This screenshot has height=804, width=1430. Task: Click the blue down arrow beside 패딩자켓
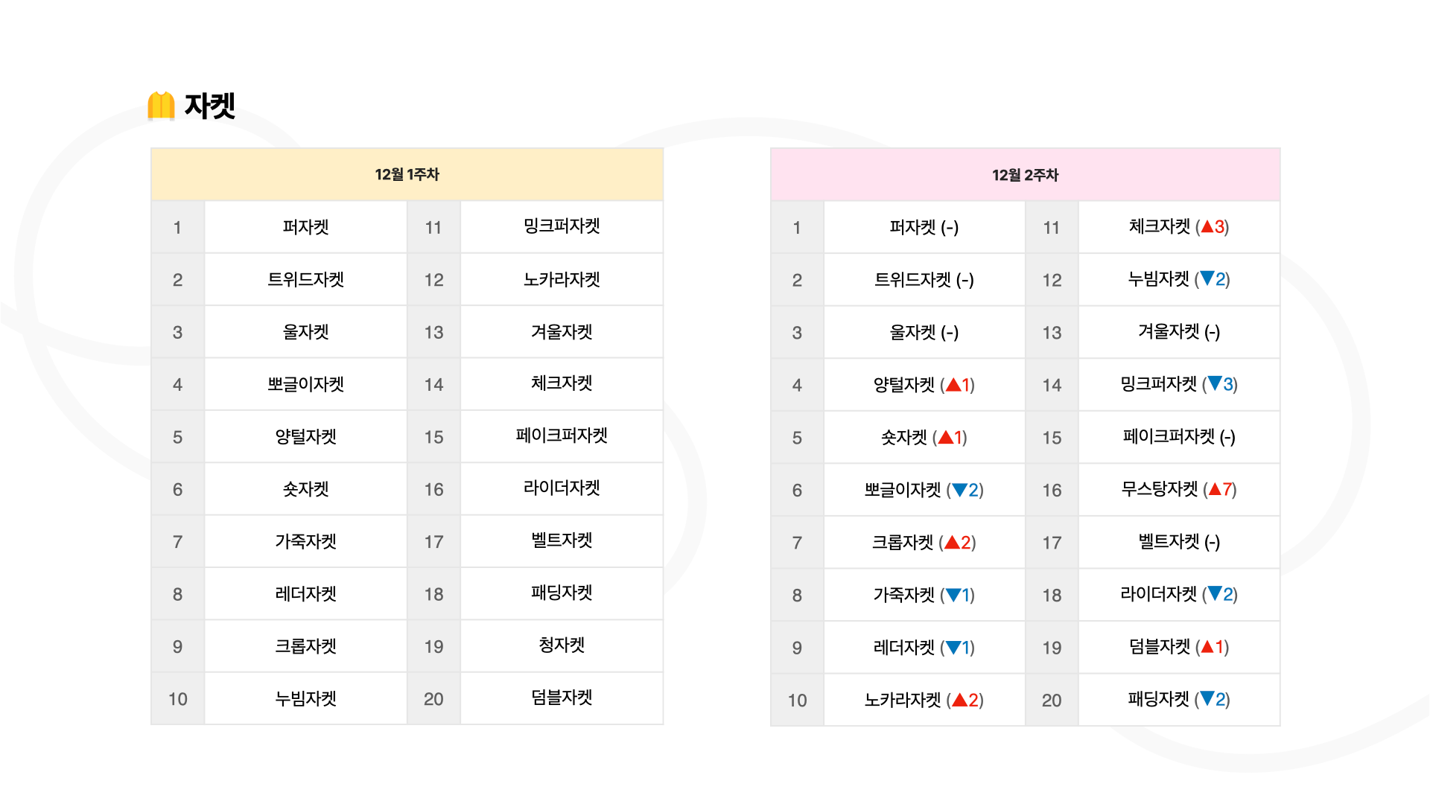point(1207,698)
